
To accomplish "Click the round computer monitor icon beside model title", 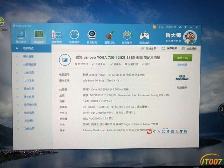I will click(x=65, y=60).
